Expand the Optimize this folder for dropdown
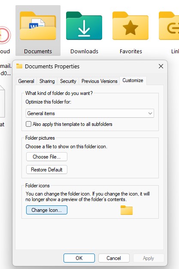The height and width of the screenshot is (269, 179). pos(90,113)
